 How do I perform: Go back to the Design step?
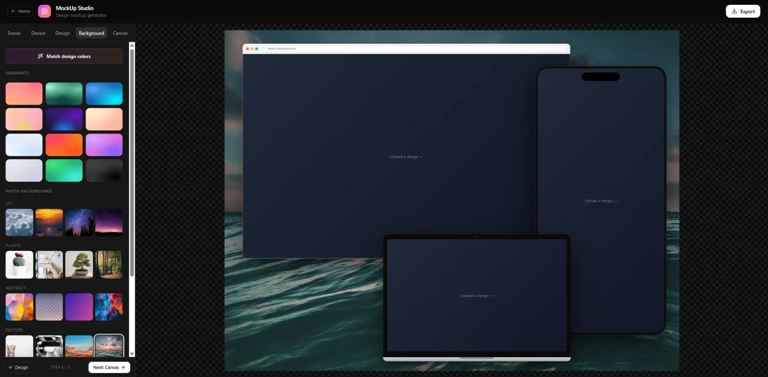[x=18, y=367]
